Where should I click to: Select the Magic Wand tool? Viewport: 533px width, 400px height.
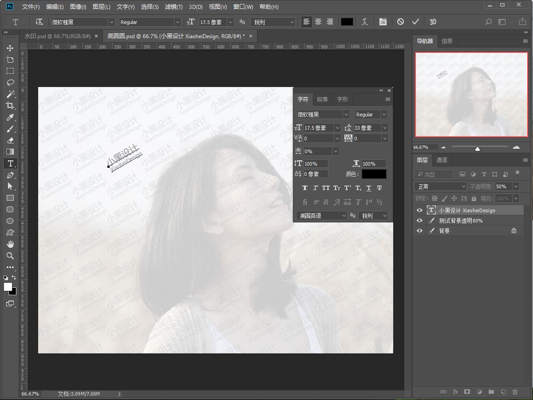tap(10, 94)
